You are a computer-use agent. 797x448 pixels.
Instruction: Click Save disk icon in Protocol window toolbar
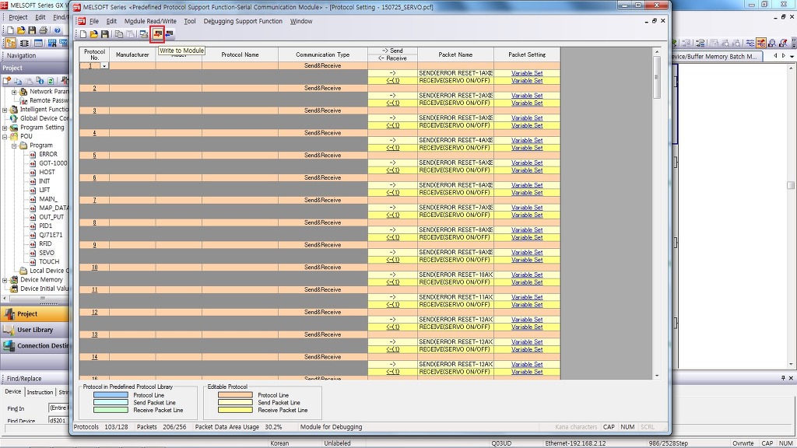[105, 34]
